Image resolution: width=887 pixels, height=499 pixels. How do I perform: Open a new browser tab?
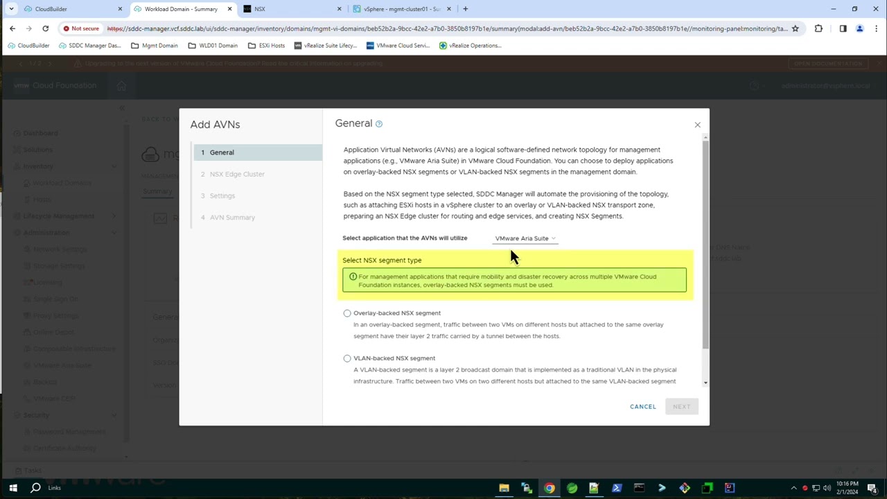(x=465, y=9)
